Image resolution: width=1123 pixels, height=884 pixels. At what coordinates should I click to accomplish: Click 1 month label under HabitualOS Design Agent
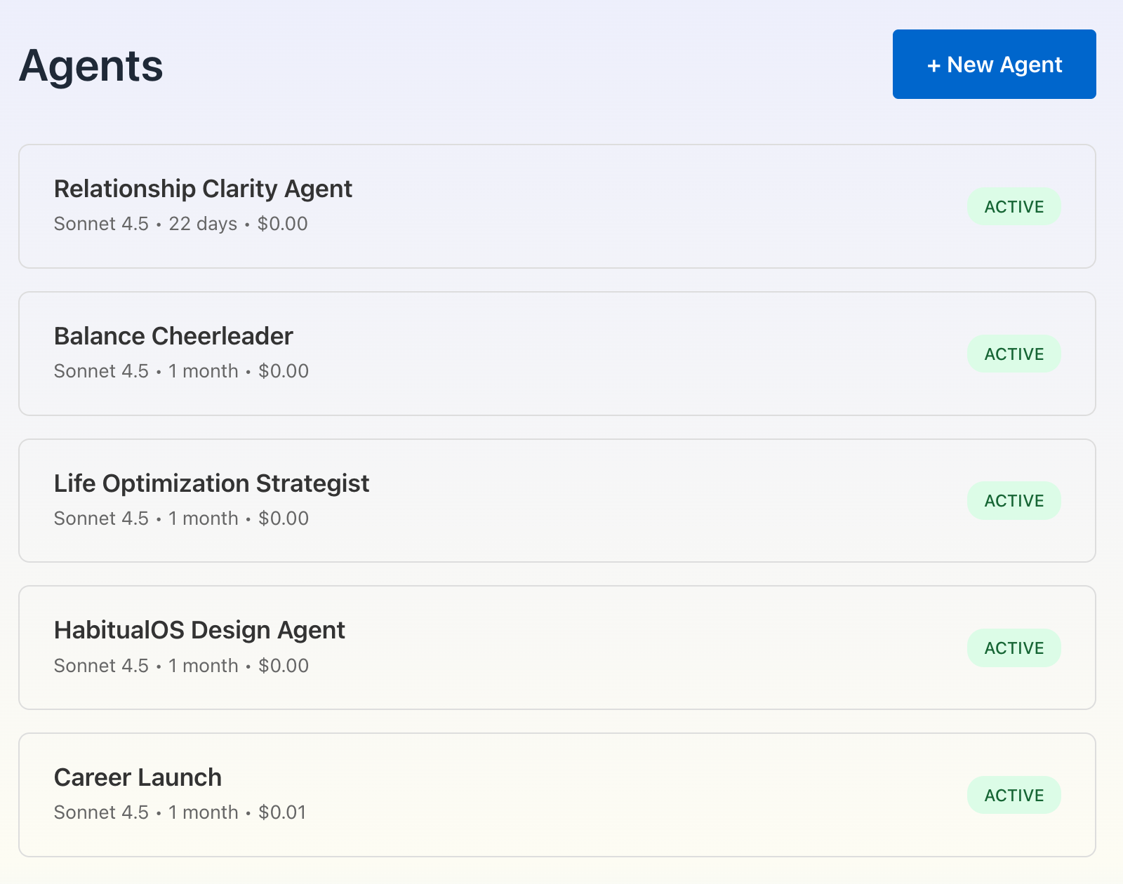click(x=204, y=666)
